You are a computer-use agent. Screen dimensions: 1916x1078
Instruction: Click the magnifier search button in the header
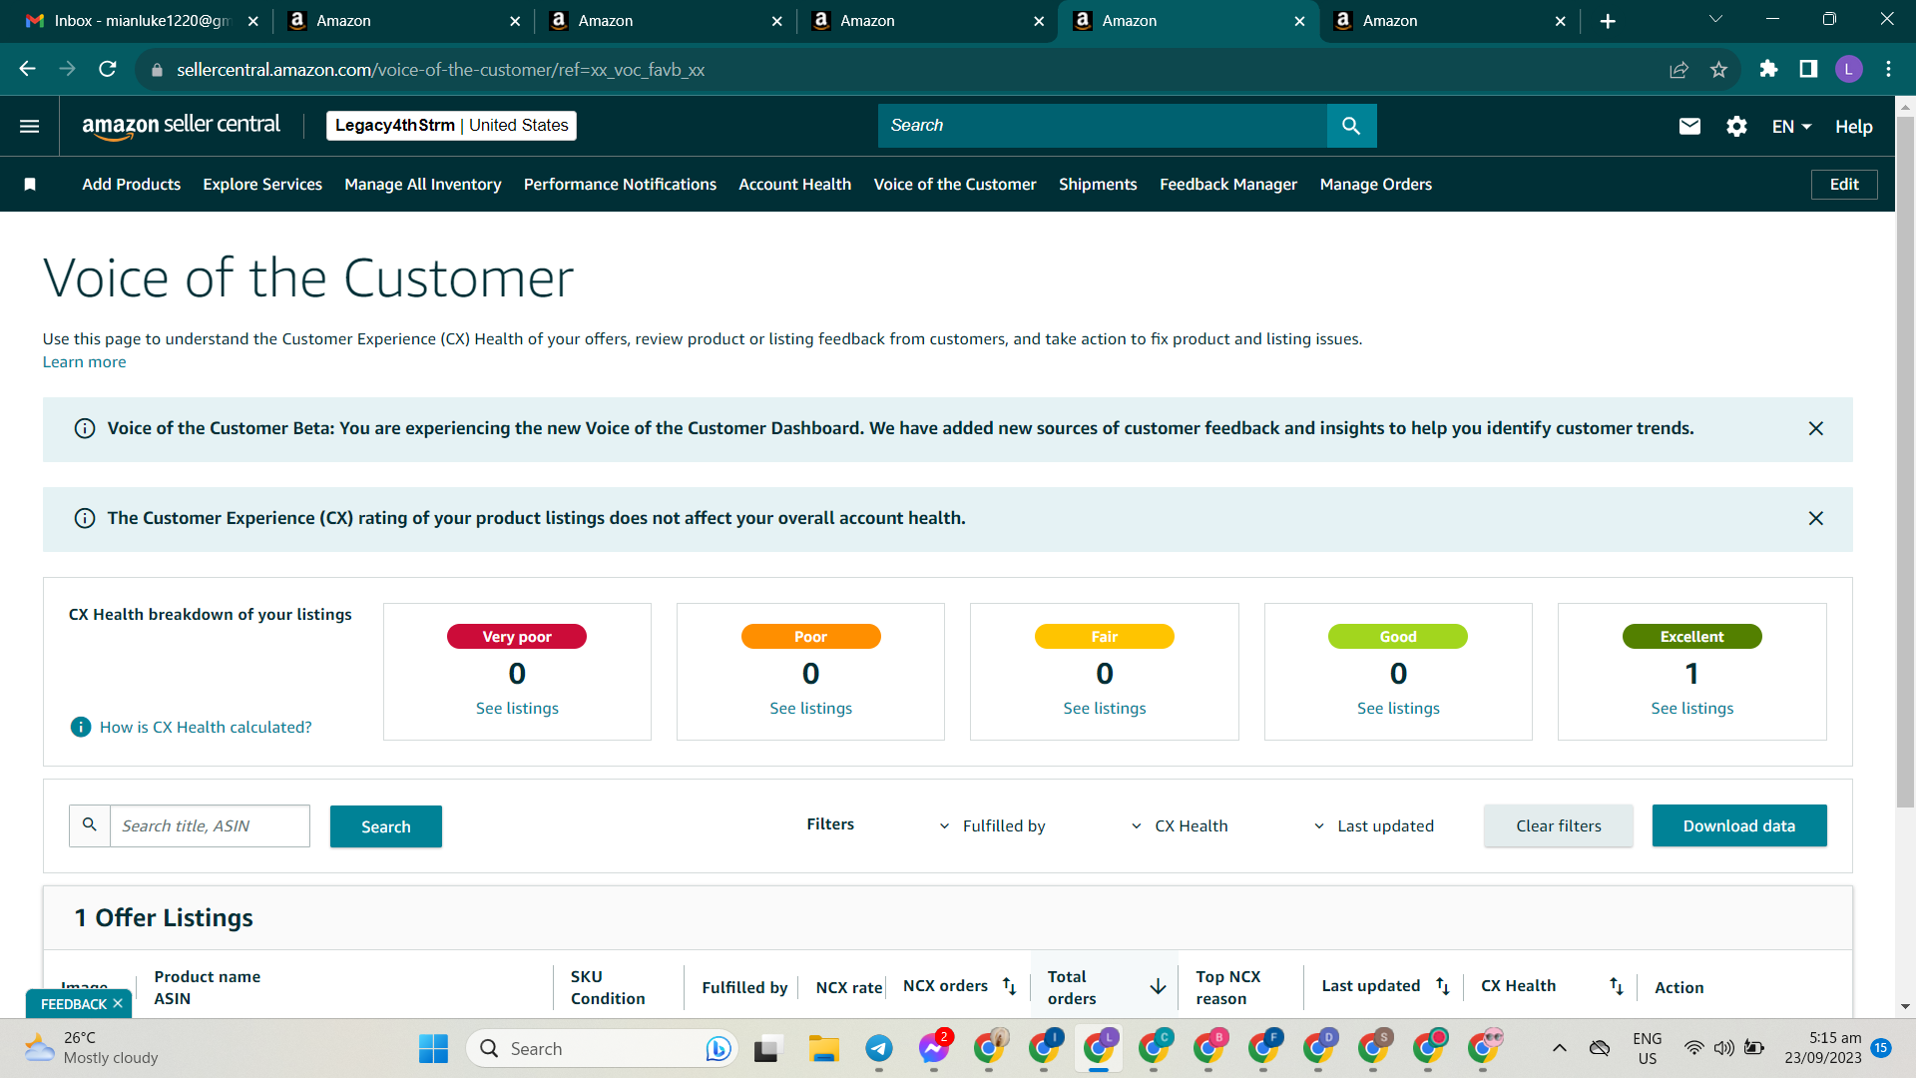(x=1351, y=126)
